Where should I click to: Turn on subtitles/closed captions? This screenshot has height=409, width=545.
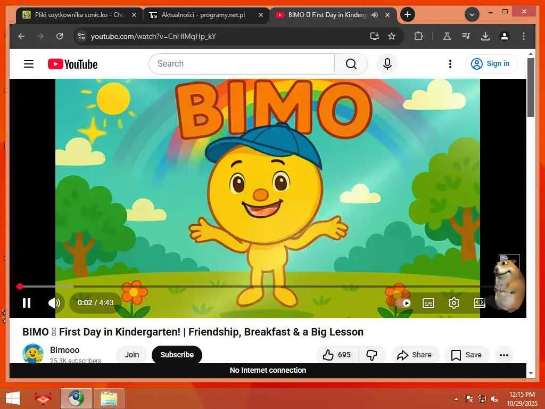click(x=428, y=303)
